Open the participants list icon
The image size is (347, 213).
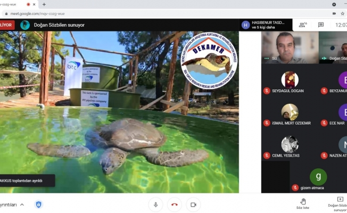pyautogui.click(x=302, y=24)
